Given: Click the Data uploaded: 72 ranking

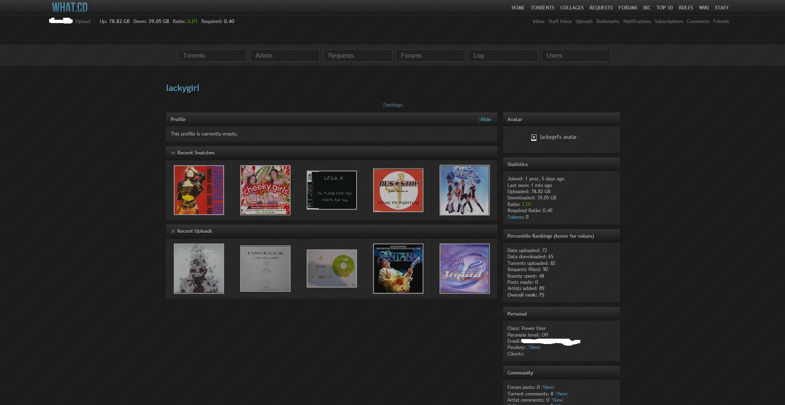Looking at the screenshot, I should [527, 250].
